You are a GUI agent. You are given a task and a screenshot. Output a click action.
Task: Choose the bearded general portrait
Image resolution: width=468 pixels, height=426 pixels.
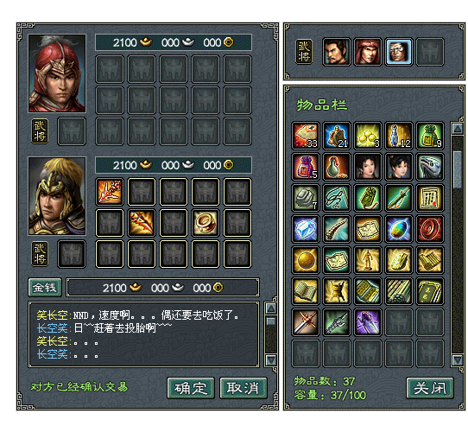point(337,52)
